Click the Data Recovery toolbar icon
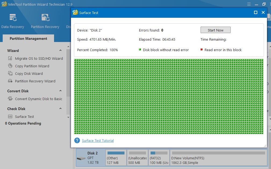This screenshot has height=169, width=271. pyautogui.click(x=13, y=17)
